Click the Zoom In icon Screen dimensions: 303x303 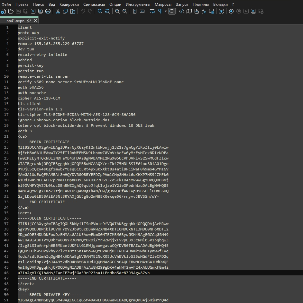tap(117, 12)
